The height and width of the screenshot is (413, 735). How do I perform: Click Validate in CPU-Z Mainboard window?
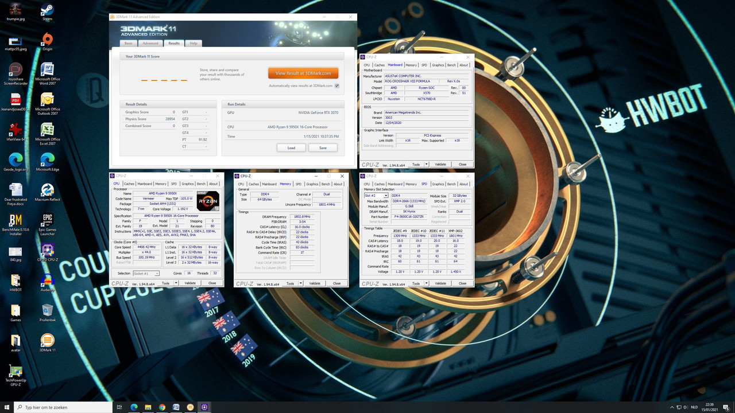tap(440, 164)
